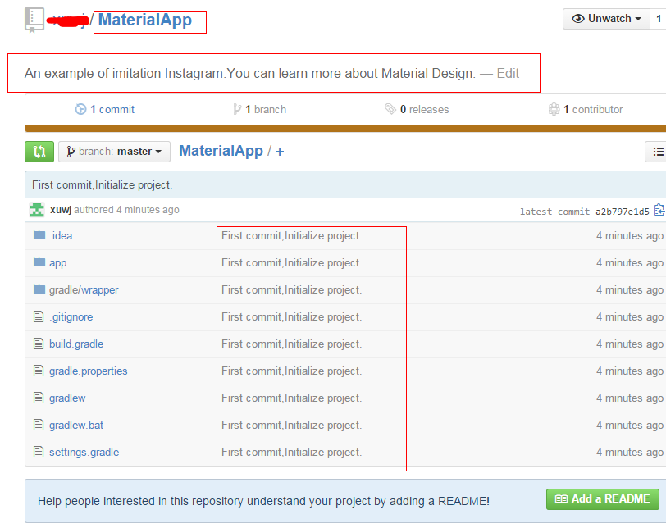The height and width of the screenshot is (528, 666).
Task: Open the app folder
Action: [x=57, y=263]
